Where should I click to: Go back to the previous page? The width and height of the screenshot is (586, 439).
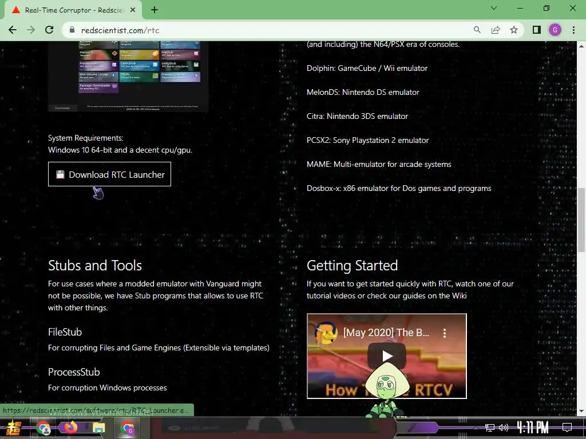click(x=13, y=30)
